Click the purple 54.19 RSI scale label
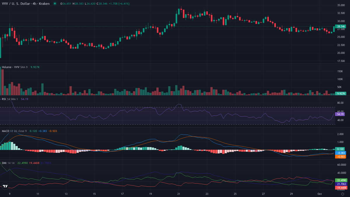This screenshot has width=350, height=197. (341, 114)
